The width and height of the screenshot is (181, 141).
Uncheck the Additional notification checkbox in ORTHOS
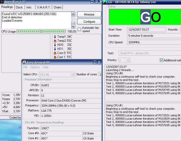point(161,60)
